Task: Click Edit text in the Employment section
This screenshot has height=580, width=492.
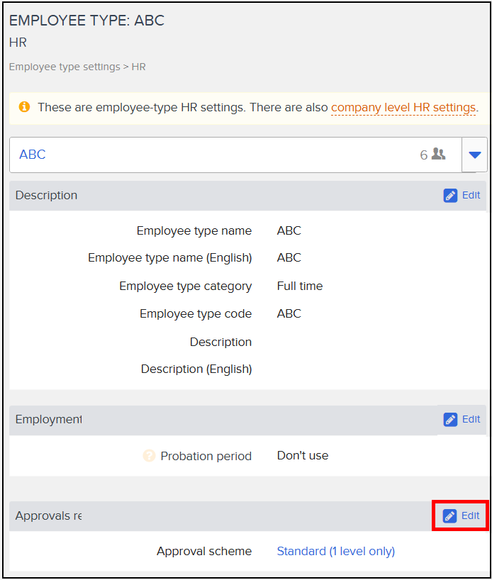Action: 471,420
